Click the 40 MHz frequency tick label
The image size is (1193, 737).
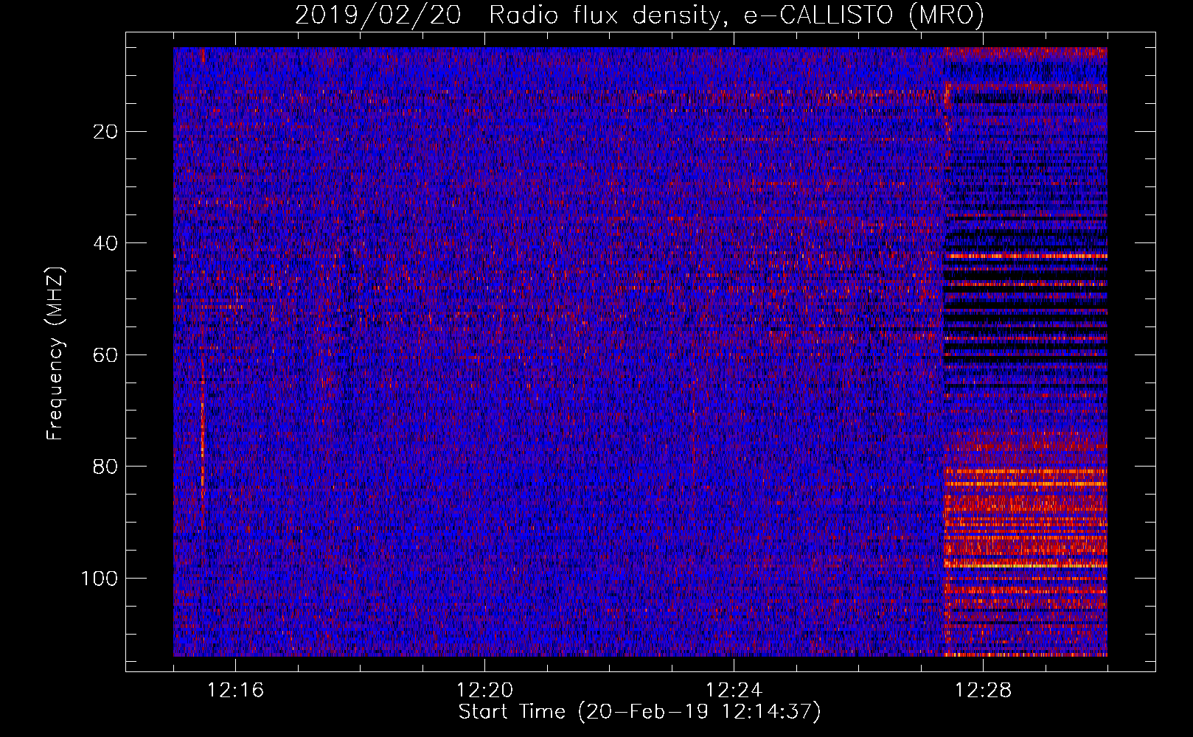coord(106,243)
